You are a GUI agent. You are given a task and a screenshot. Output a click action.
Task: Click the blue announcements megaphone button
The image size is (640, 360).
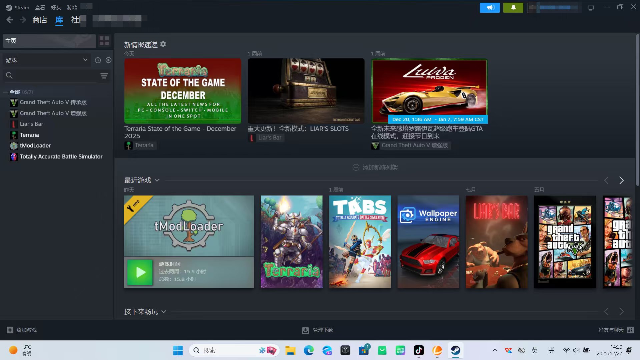click(x=490, y=7)
